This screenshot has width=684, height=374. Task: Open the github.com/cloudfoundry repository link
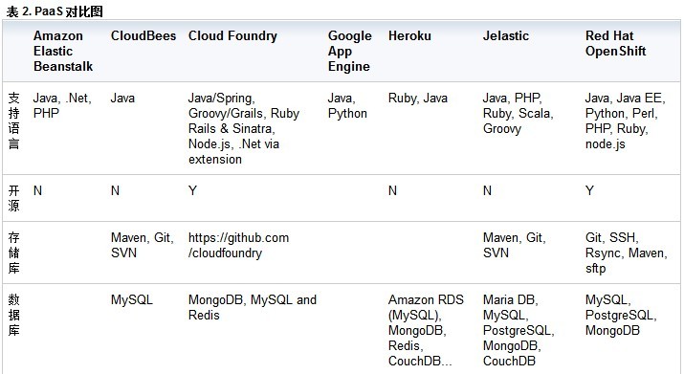pos(238,245)
